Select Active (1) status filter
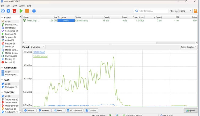Screen dimensions: 200x116 click(x=10, y=40)
